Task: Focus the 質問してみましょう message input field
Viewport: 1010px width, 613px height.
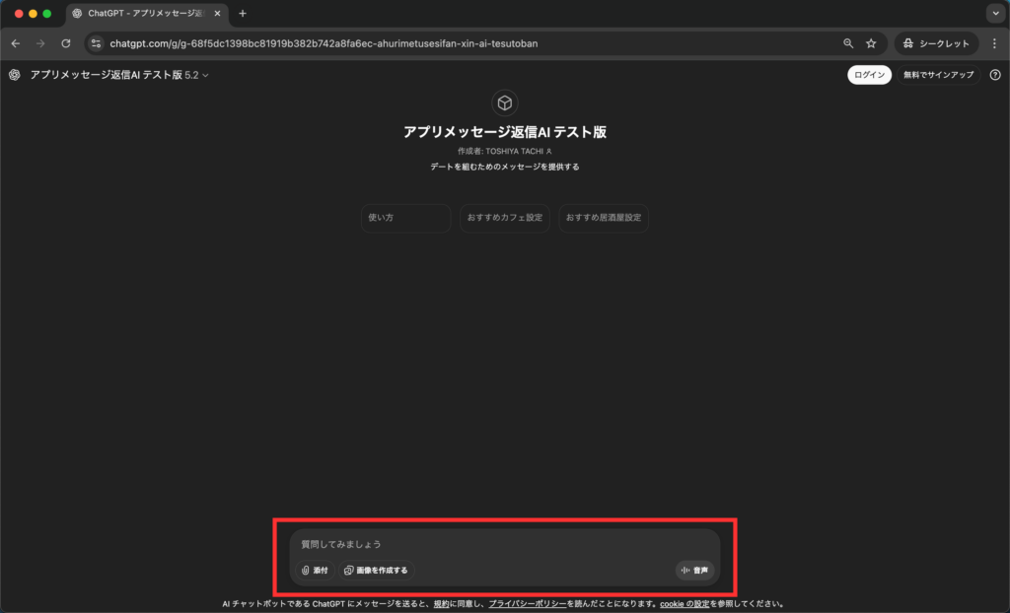Action: click(x=503, y=544)
